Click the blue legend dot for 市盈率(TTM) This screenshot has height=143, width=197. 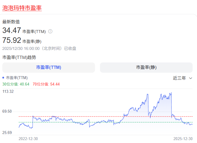(3, 78)
